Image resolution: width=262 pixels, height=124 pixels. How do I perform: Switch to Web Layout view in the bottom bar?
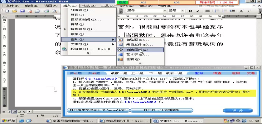9,112
